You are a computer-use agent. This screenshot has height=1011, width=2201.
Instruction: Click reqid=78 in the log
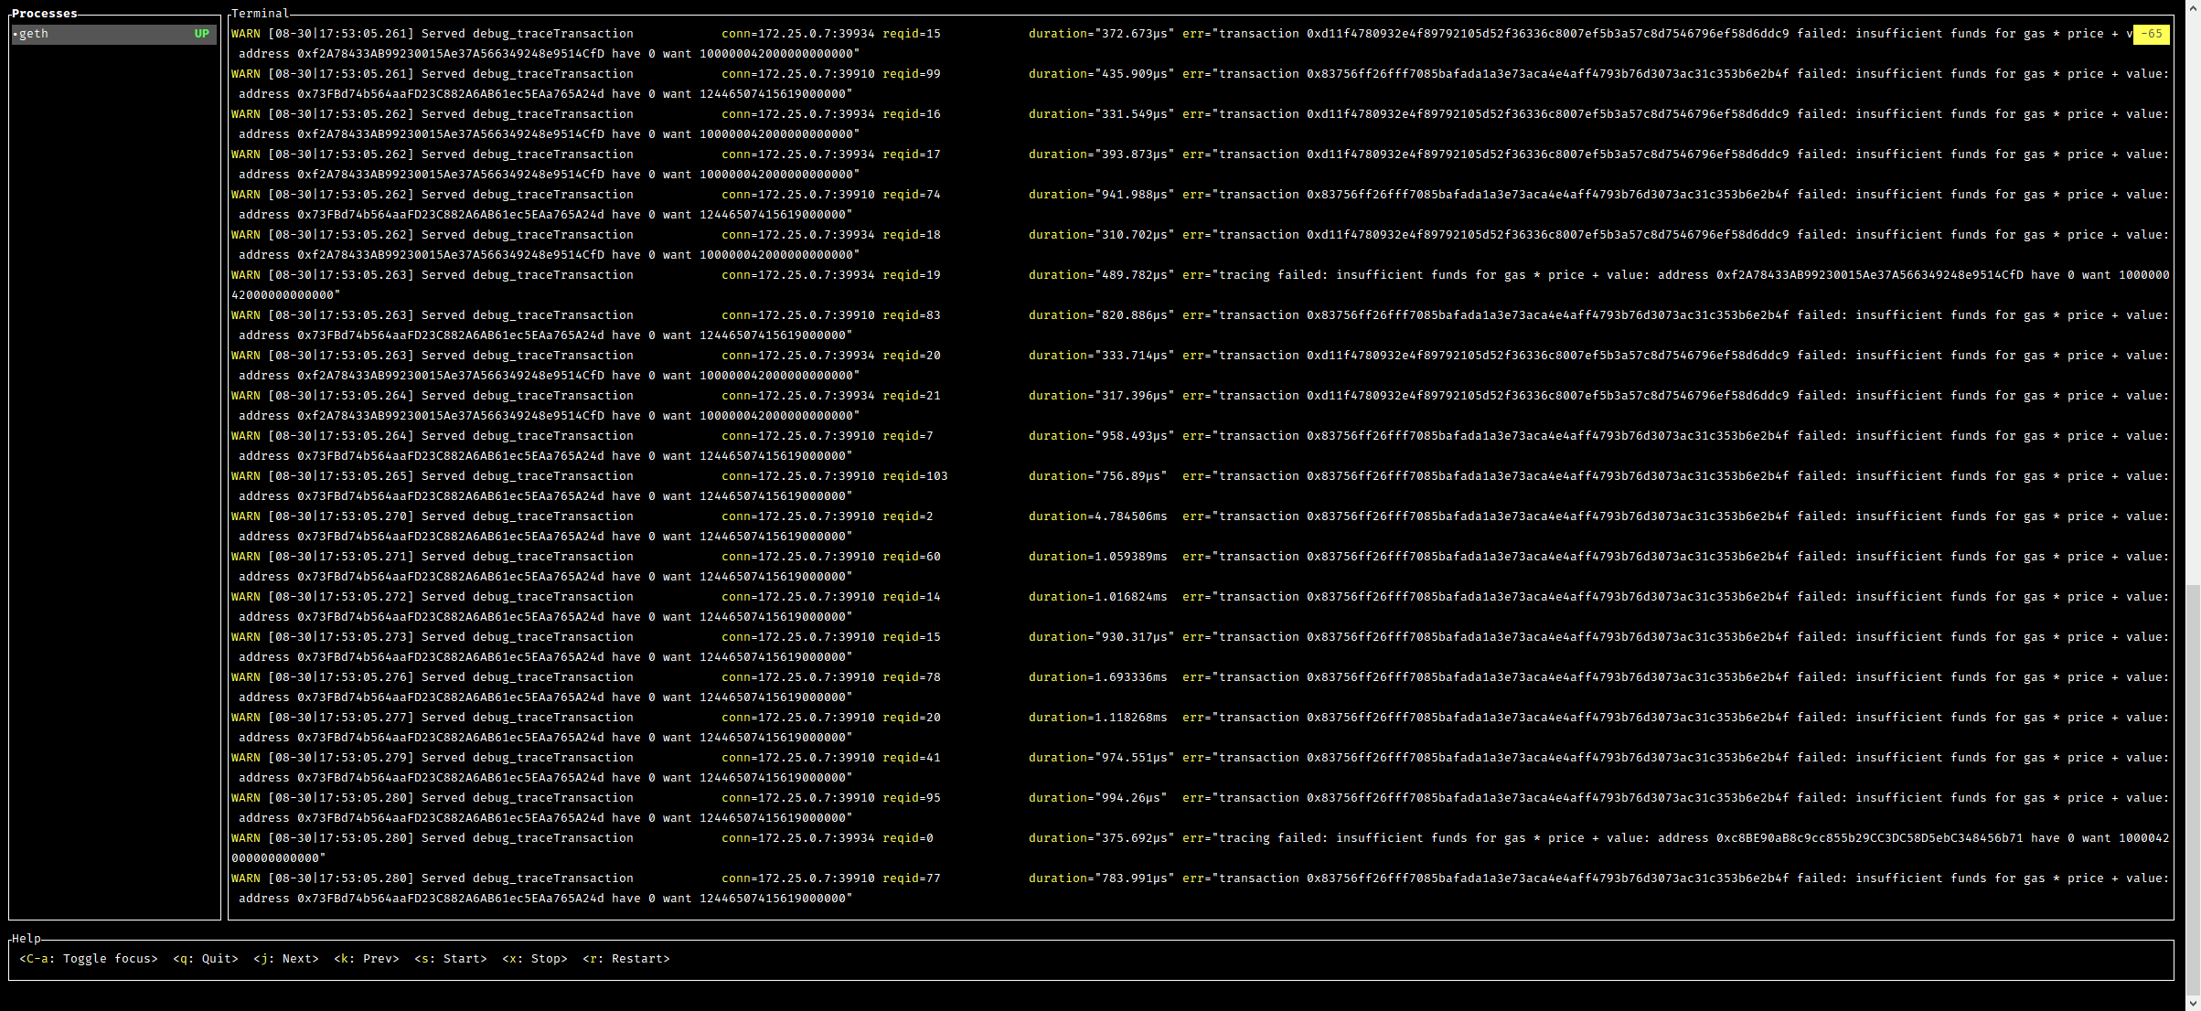point(912,677)
